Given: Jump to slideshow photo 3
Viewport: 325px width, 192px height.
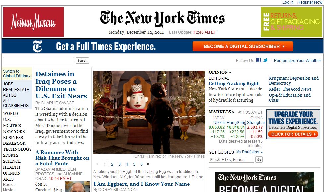Looking at the screenshot, I should click(x=120, y=164).
